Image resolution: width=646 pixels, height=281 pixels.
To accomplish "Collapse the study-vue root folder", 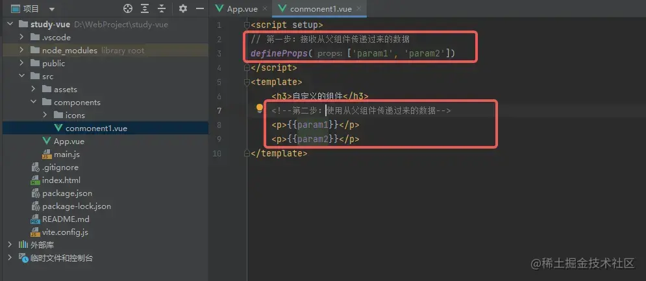I will click(10, 24).
